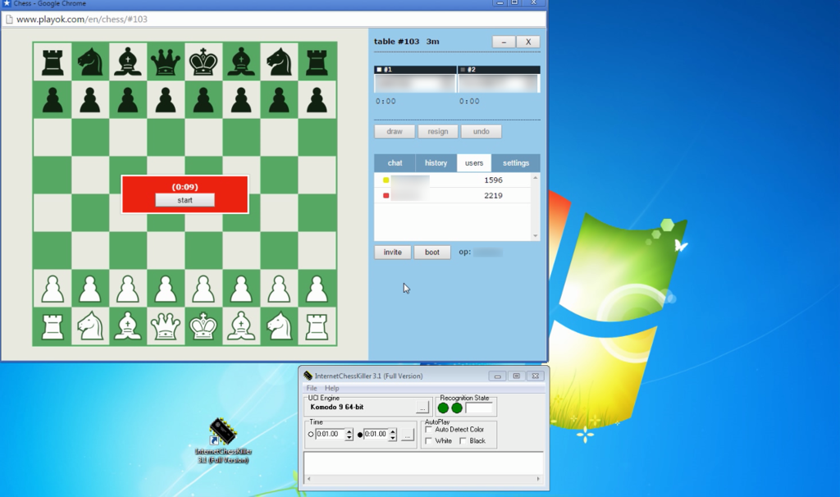Click the Recognition State text box
Viewport: 840px width, 497px height.
coord(479,408)
